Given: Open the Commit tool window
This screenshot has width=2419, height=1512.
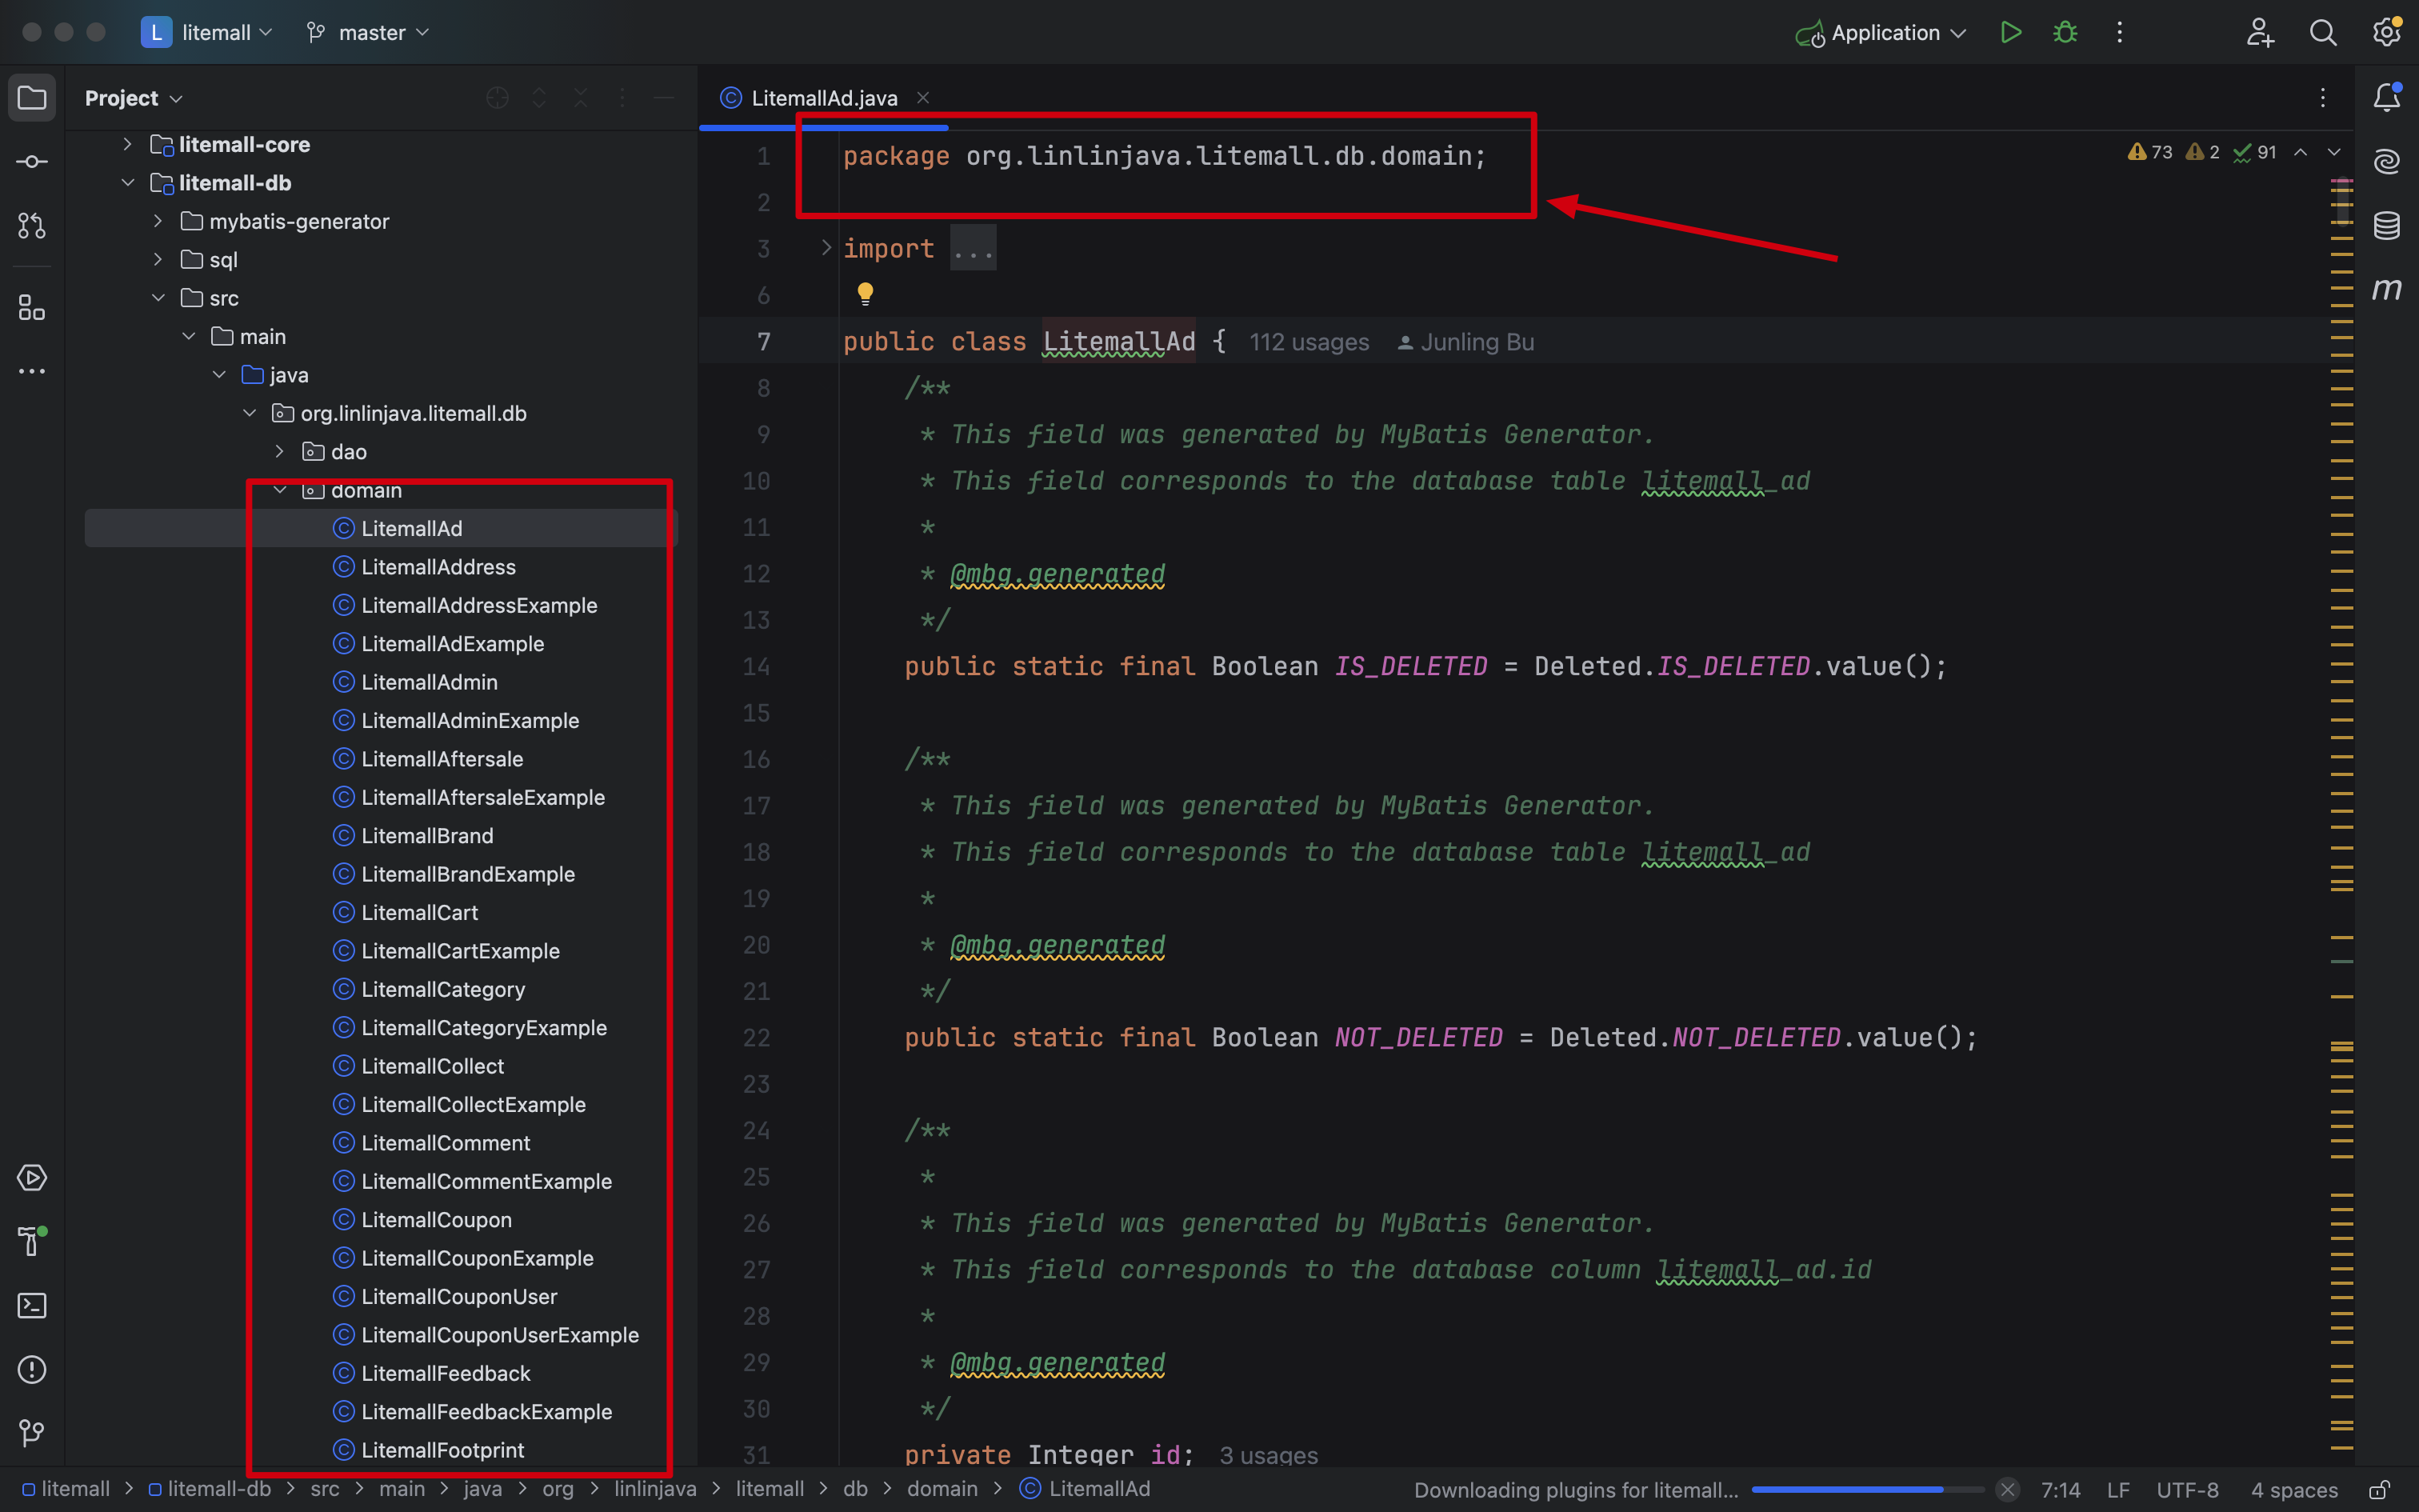Looking at the screenshot, I should [x=32, y=162].
